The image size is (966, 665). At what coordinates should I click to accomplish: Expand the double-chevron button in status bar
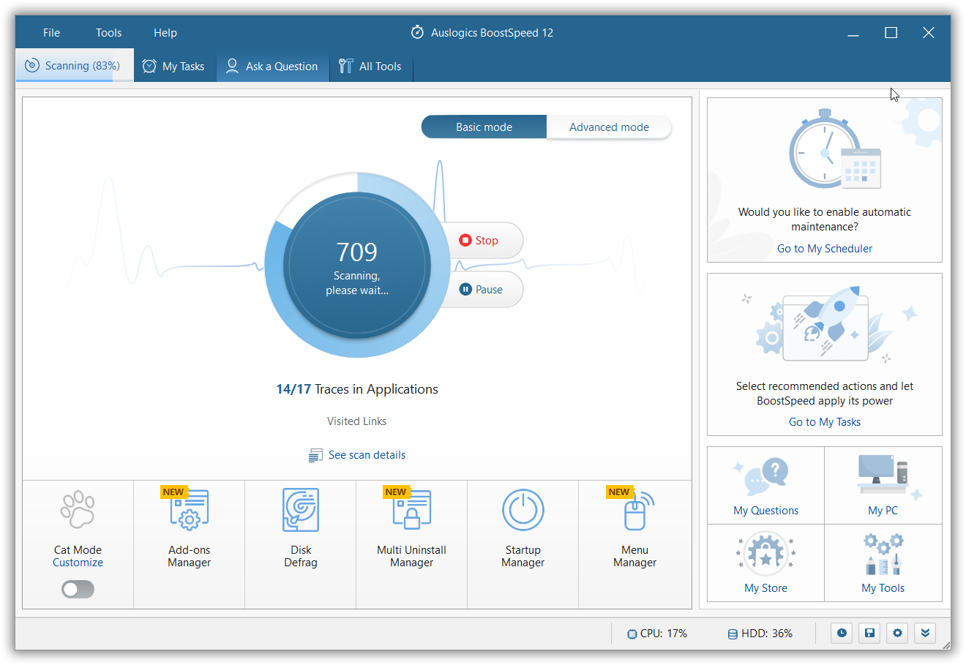[925, 633]
